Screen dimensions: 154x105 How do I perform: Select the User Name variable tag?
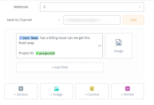click(x=29, y=38)
